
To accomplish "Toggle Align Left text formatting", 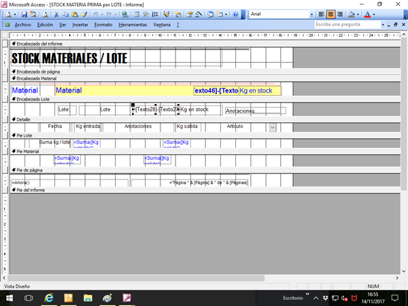I will pyautogui.click(x=322, y=14).
